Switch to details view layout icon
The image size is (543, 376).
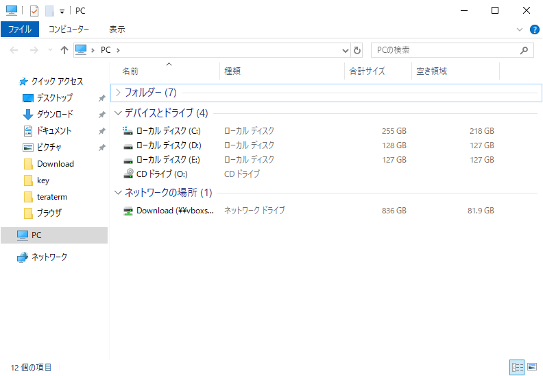click(517, 367)
